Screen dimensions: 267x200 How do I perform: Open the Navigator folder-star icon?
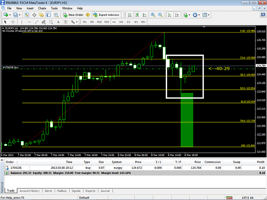41,15
